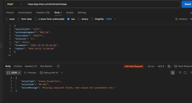Select the none body type radio

tap(7, 19)
